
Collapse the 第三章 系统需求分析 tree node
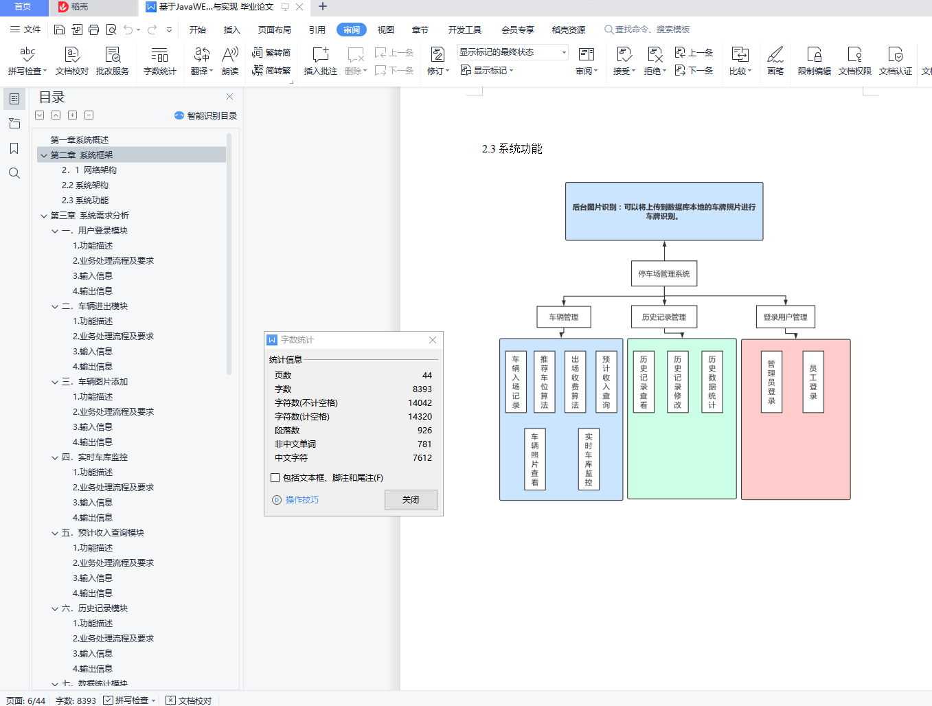[44, 216]
